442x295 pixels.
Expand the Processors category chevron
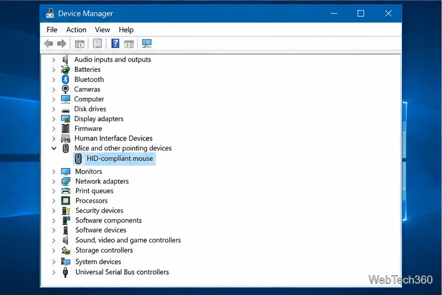(53, 201)
